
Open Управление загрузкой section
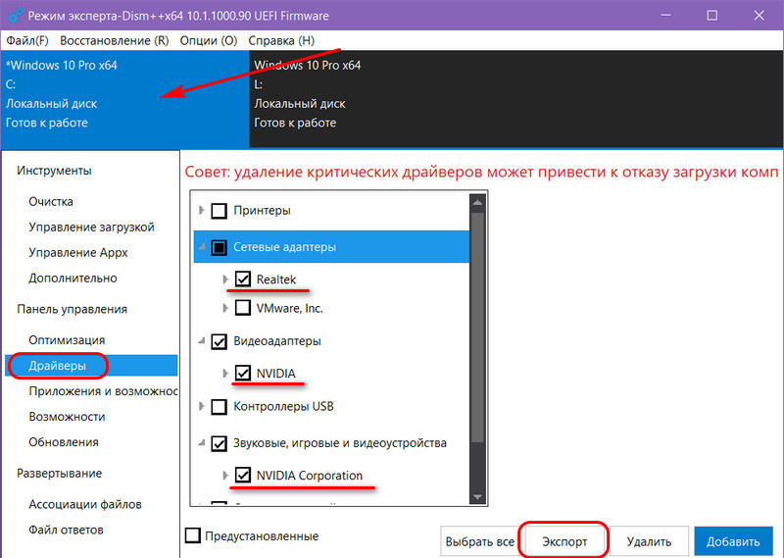pyautogui.click(x=91, y=228)
